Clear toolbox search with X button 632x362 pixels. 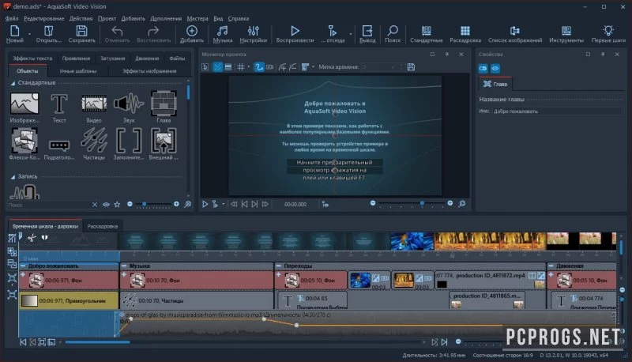[95, 205]
